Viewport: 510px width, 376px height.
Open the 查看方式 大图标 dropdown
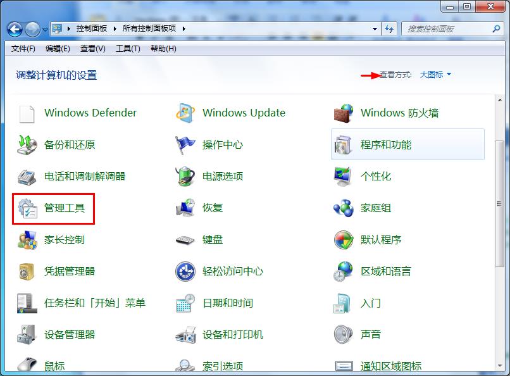coord(435,75)
